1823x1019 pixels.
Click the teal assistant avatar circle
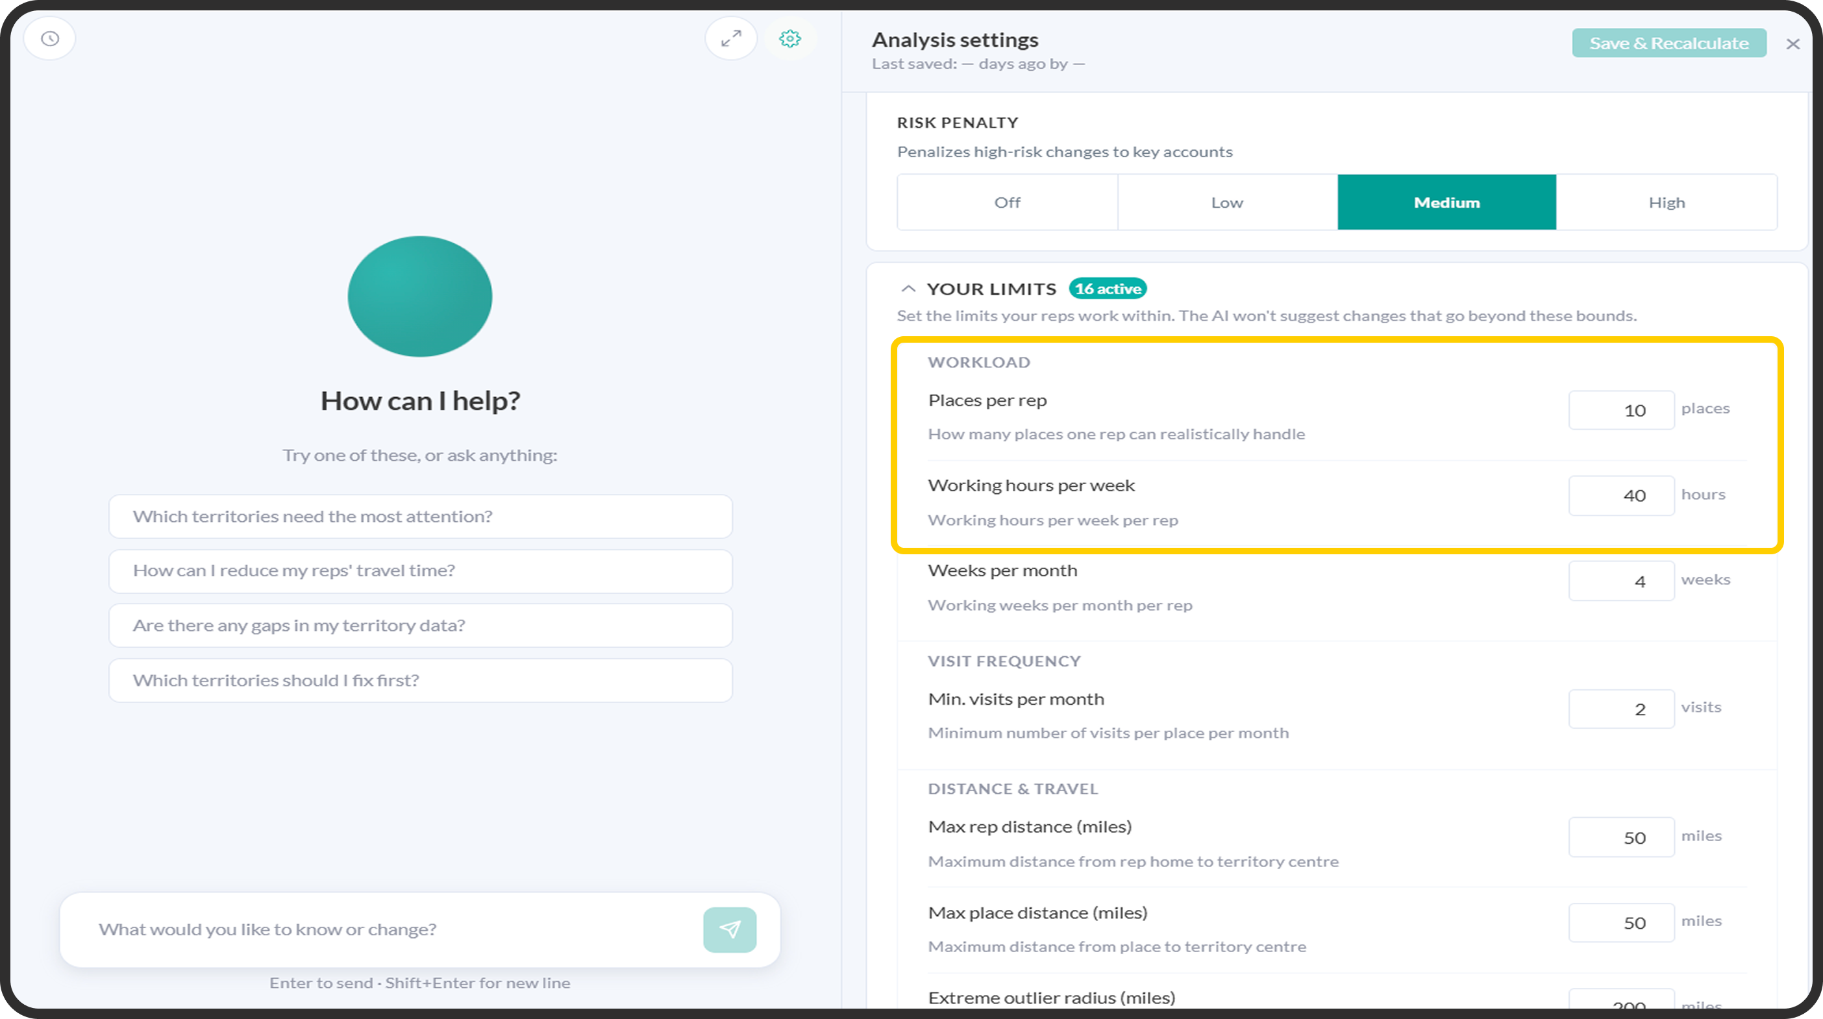(x=420, y=297)
